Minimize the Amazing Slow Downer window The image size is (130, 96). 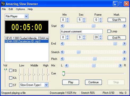click(115, 4)
